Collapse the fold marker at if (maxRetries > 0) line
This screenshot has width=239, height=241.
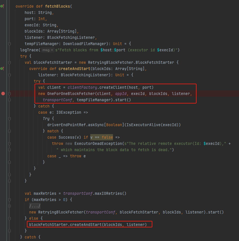pyautogui.click(x=9, y=200)
